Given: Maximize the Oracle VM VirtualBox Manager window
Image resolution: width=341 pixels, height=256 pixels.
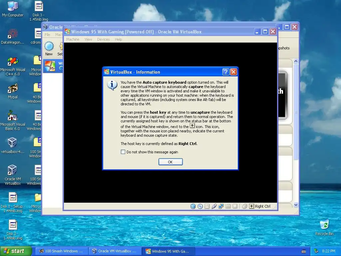Looking at the screenshot, I should coord(287,27).
